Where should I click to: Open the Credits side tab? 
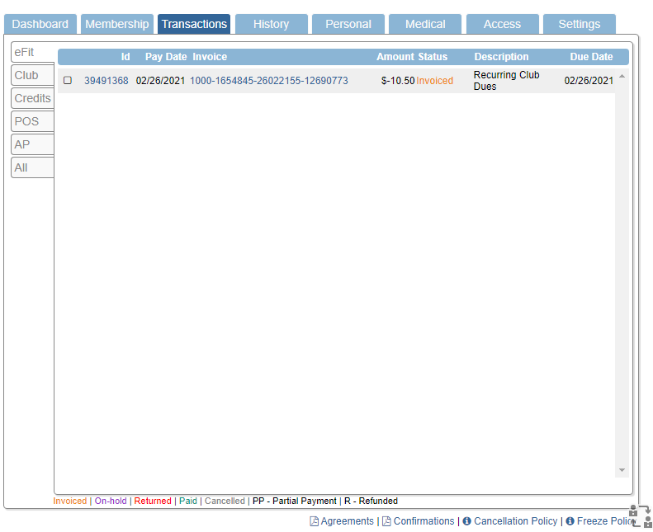tap(32, 98)
